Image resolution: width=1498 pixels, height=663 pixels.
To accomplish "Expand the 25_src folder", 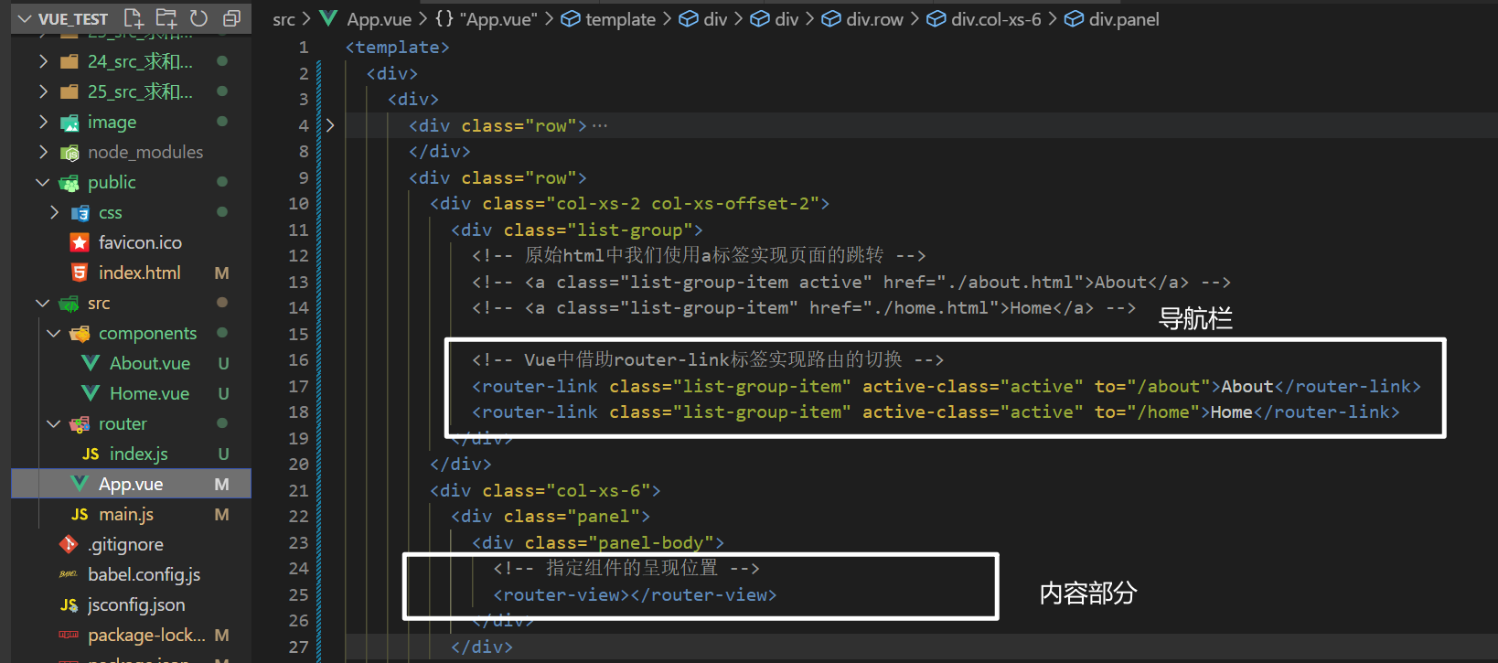I will 43,91.
